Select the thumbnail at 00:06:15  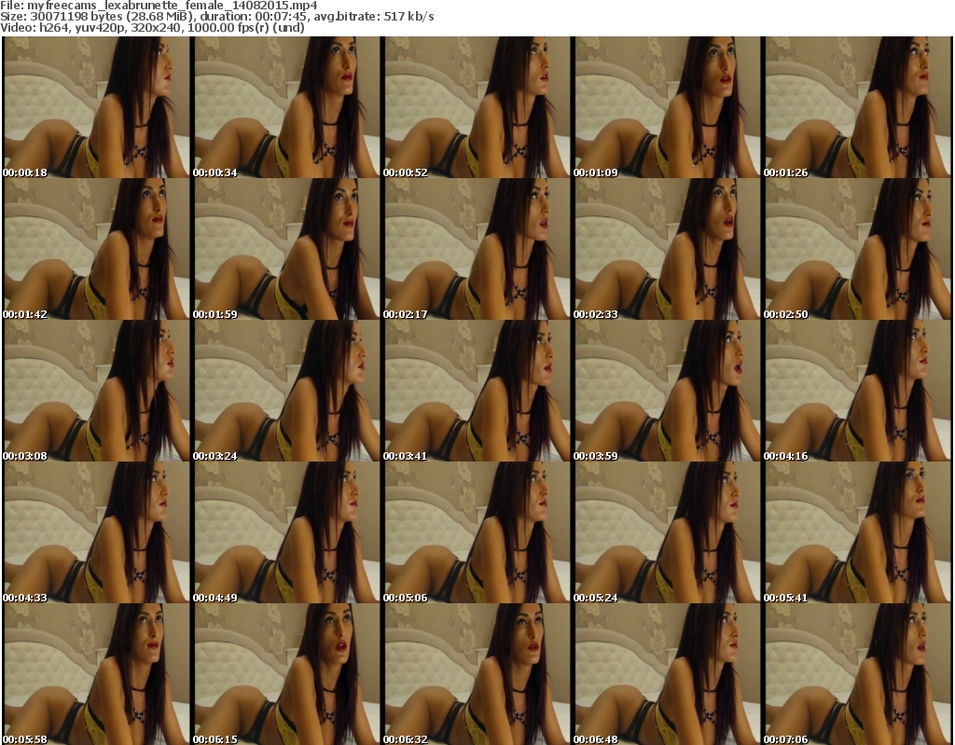pyautogui.click(x=286, y=674)
